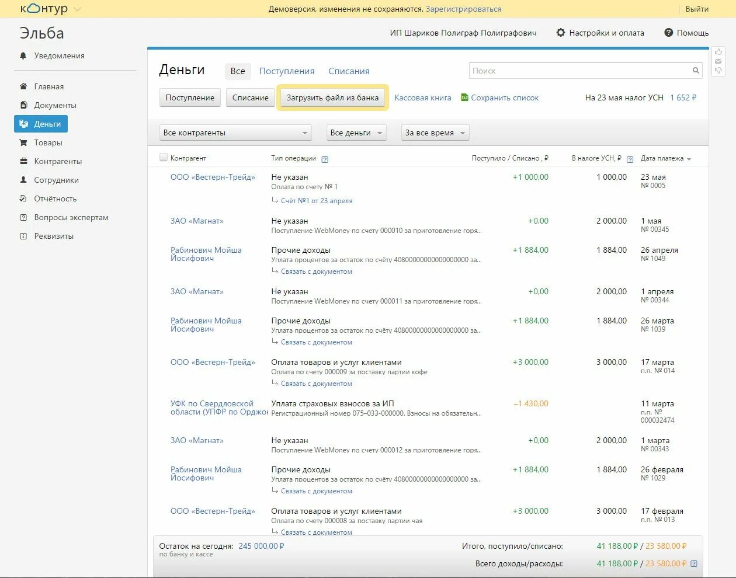Viewport: 736px width, 578px height.
Task: Expand the Контур products dropdown arrow
Action: (x=78, y=9)
